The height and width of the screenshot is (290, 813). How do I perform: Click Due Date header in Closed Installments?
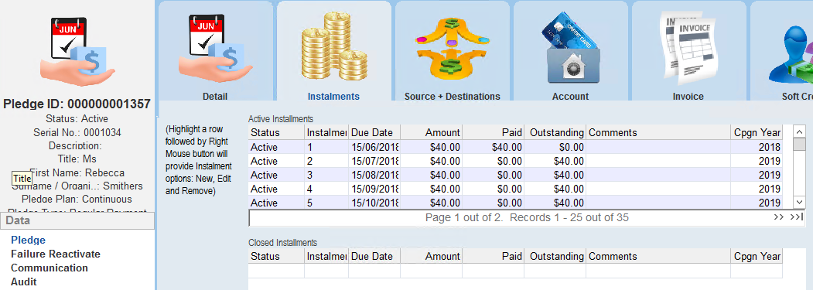click(x=374, y=256)
